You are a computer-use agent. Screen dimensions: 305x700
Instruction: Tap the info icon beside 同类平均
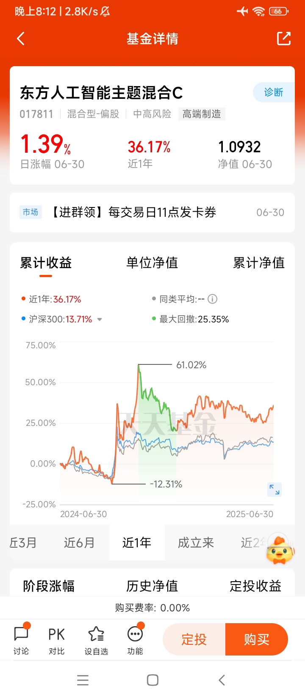click(x=213, y=299)
